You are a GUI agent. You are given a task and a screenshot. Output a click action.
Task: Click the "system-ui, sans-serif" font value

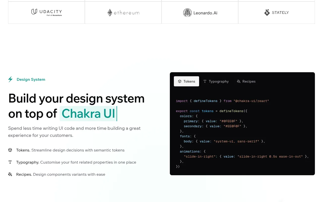click(x=236, y=141)
